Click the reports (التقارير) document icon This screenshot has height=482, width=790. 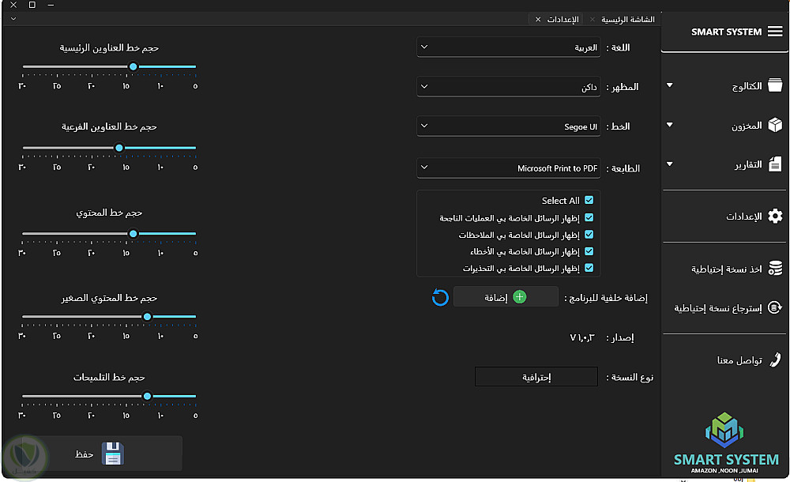775,164
